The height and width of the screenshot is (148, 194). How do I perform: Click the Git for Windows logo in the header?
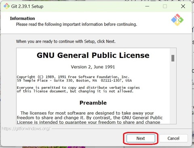coord(177,20)
